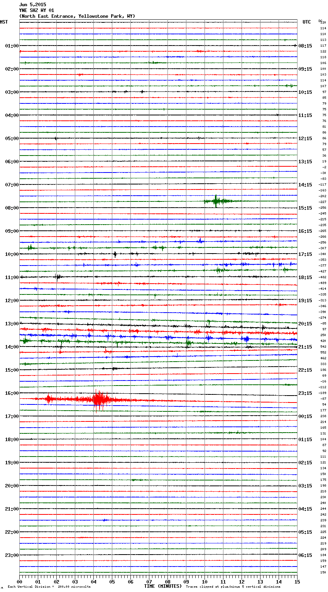
Task: Click the 'UTC' column heading
Action: coord(307,22)
